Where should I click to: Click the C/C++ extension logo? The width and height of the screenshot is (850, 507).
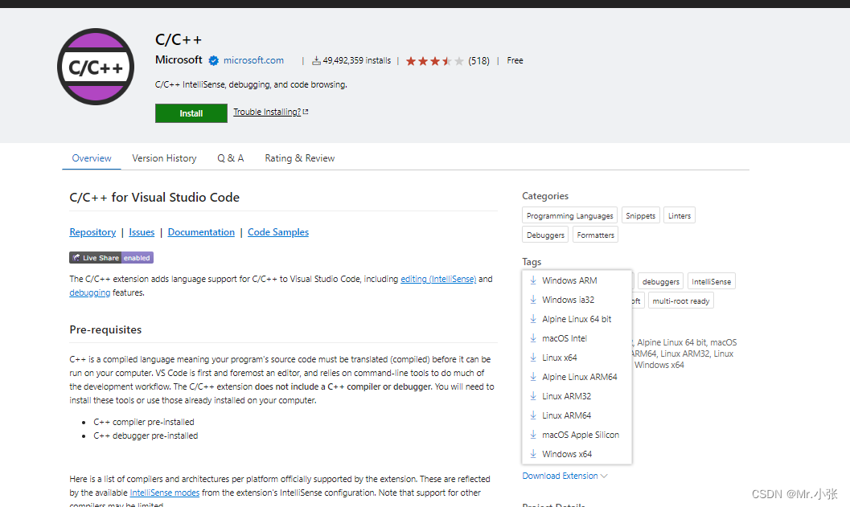click(x=96, y=67)
